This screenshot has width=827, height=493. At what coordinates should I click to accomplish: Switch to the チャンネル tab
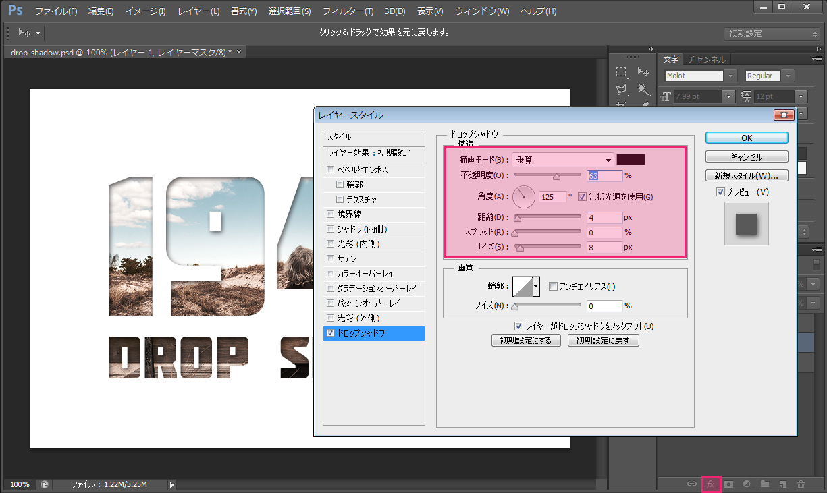pyautogui.click(x=706, y=59)
